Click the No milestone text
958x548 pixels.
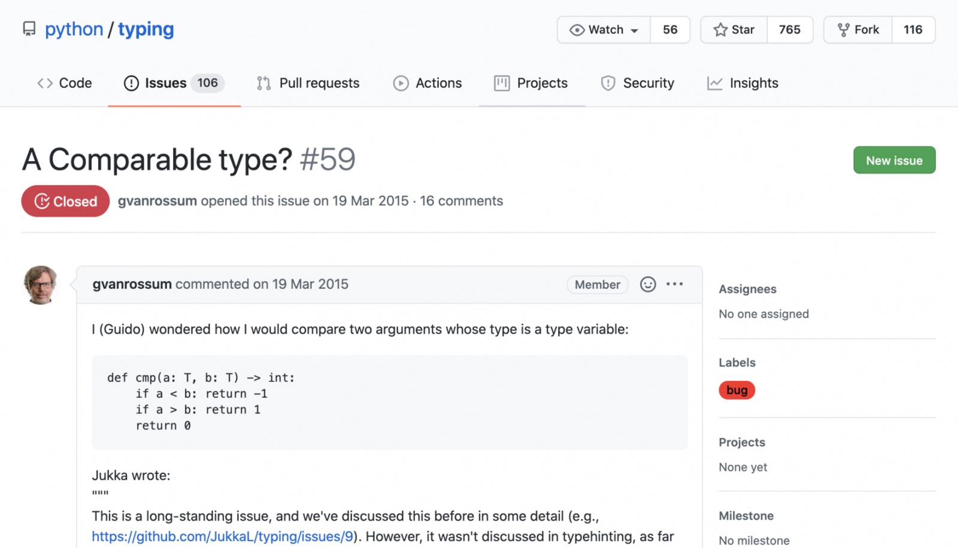coord(754,540)
